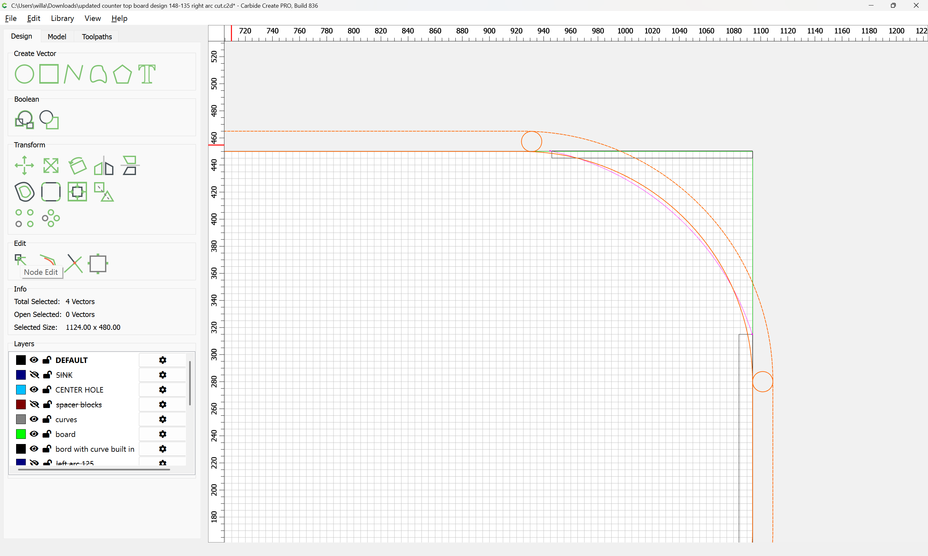The width and height of the screenshot is (928, 556).
Task: Switch to the Toolpaths tab
Action: coord(97,37)
